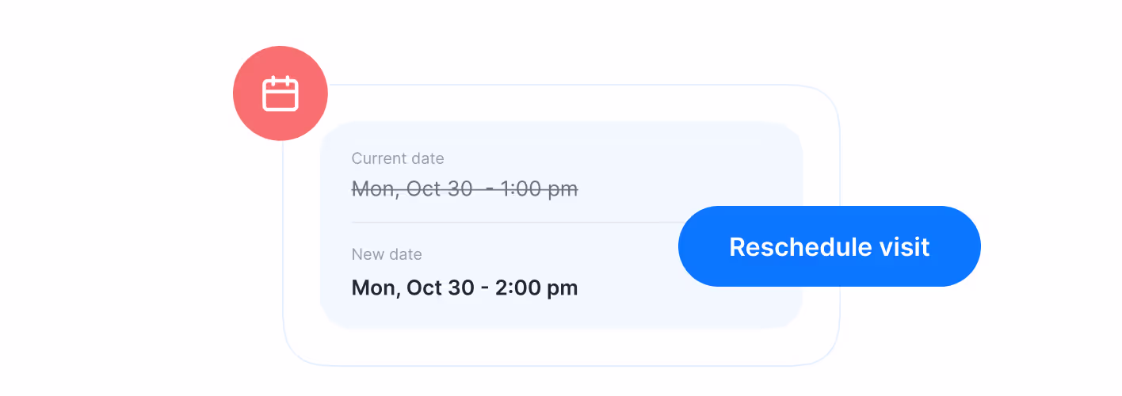Select the new Oct 30 2:00 pm date

coord(464,287)
